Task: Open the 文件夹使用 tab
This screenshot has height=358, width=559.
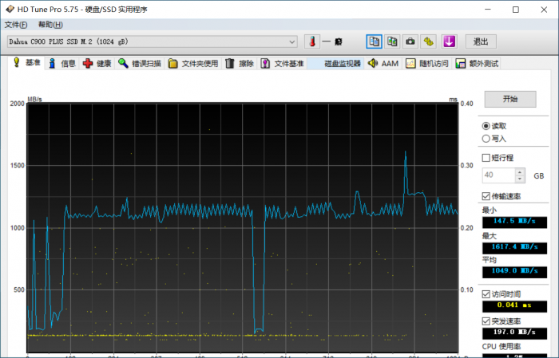Action: point(192,64)
